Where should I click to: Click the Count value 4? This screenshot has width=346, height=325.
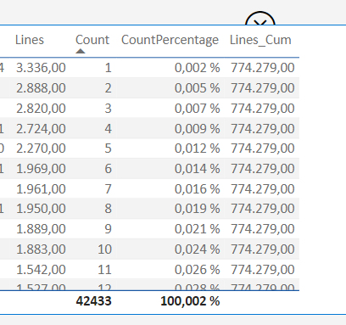(108, 129)
